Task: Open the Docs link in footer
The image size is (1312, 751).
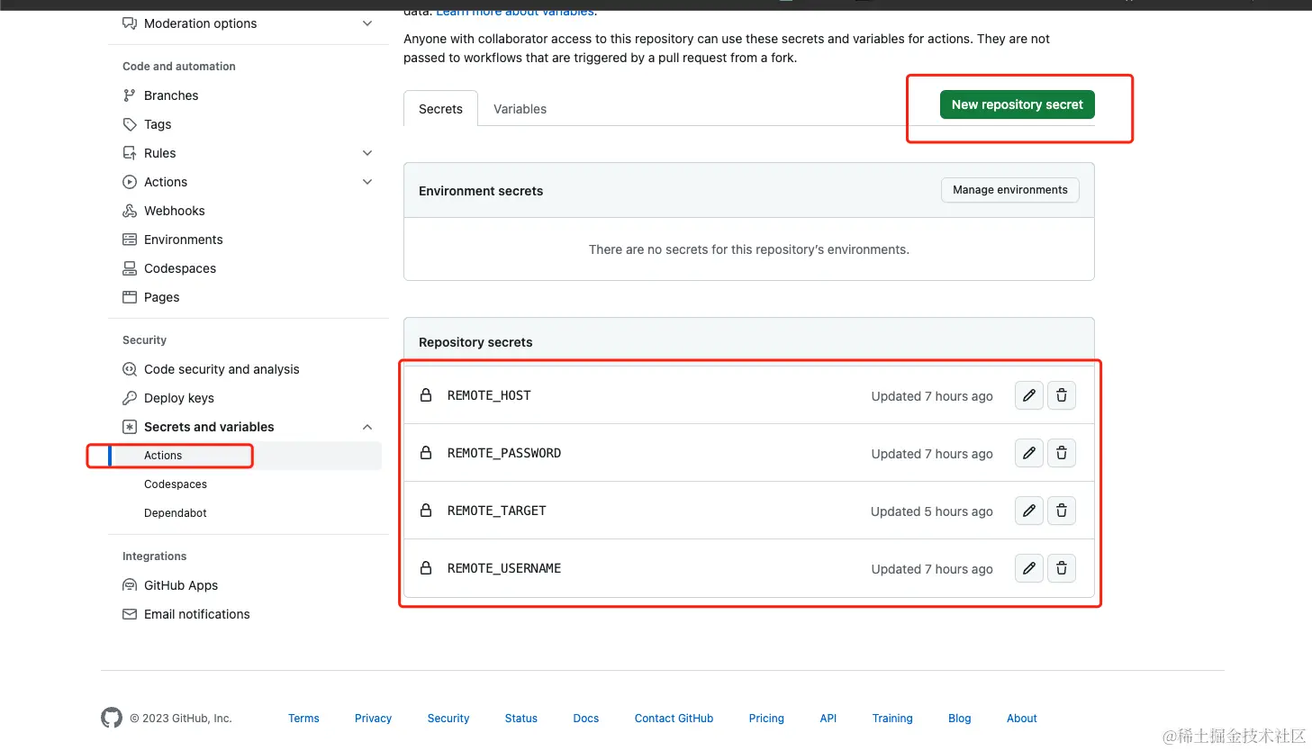Action: click(585, 719)
